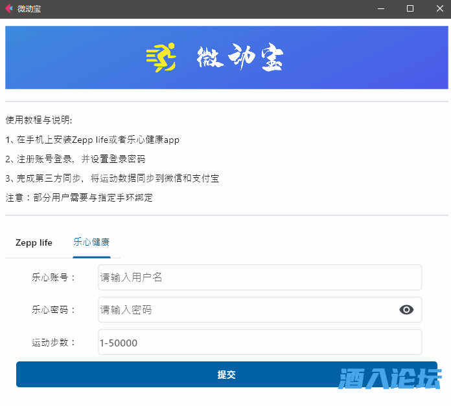Submit the form with 提交 button
The image size is (451, 406).
(x=227, y=374)
